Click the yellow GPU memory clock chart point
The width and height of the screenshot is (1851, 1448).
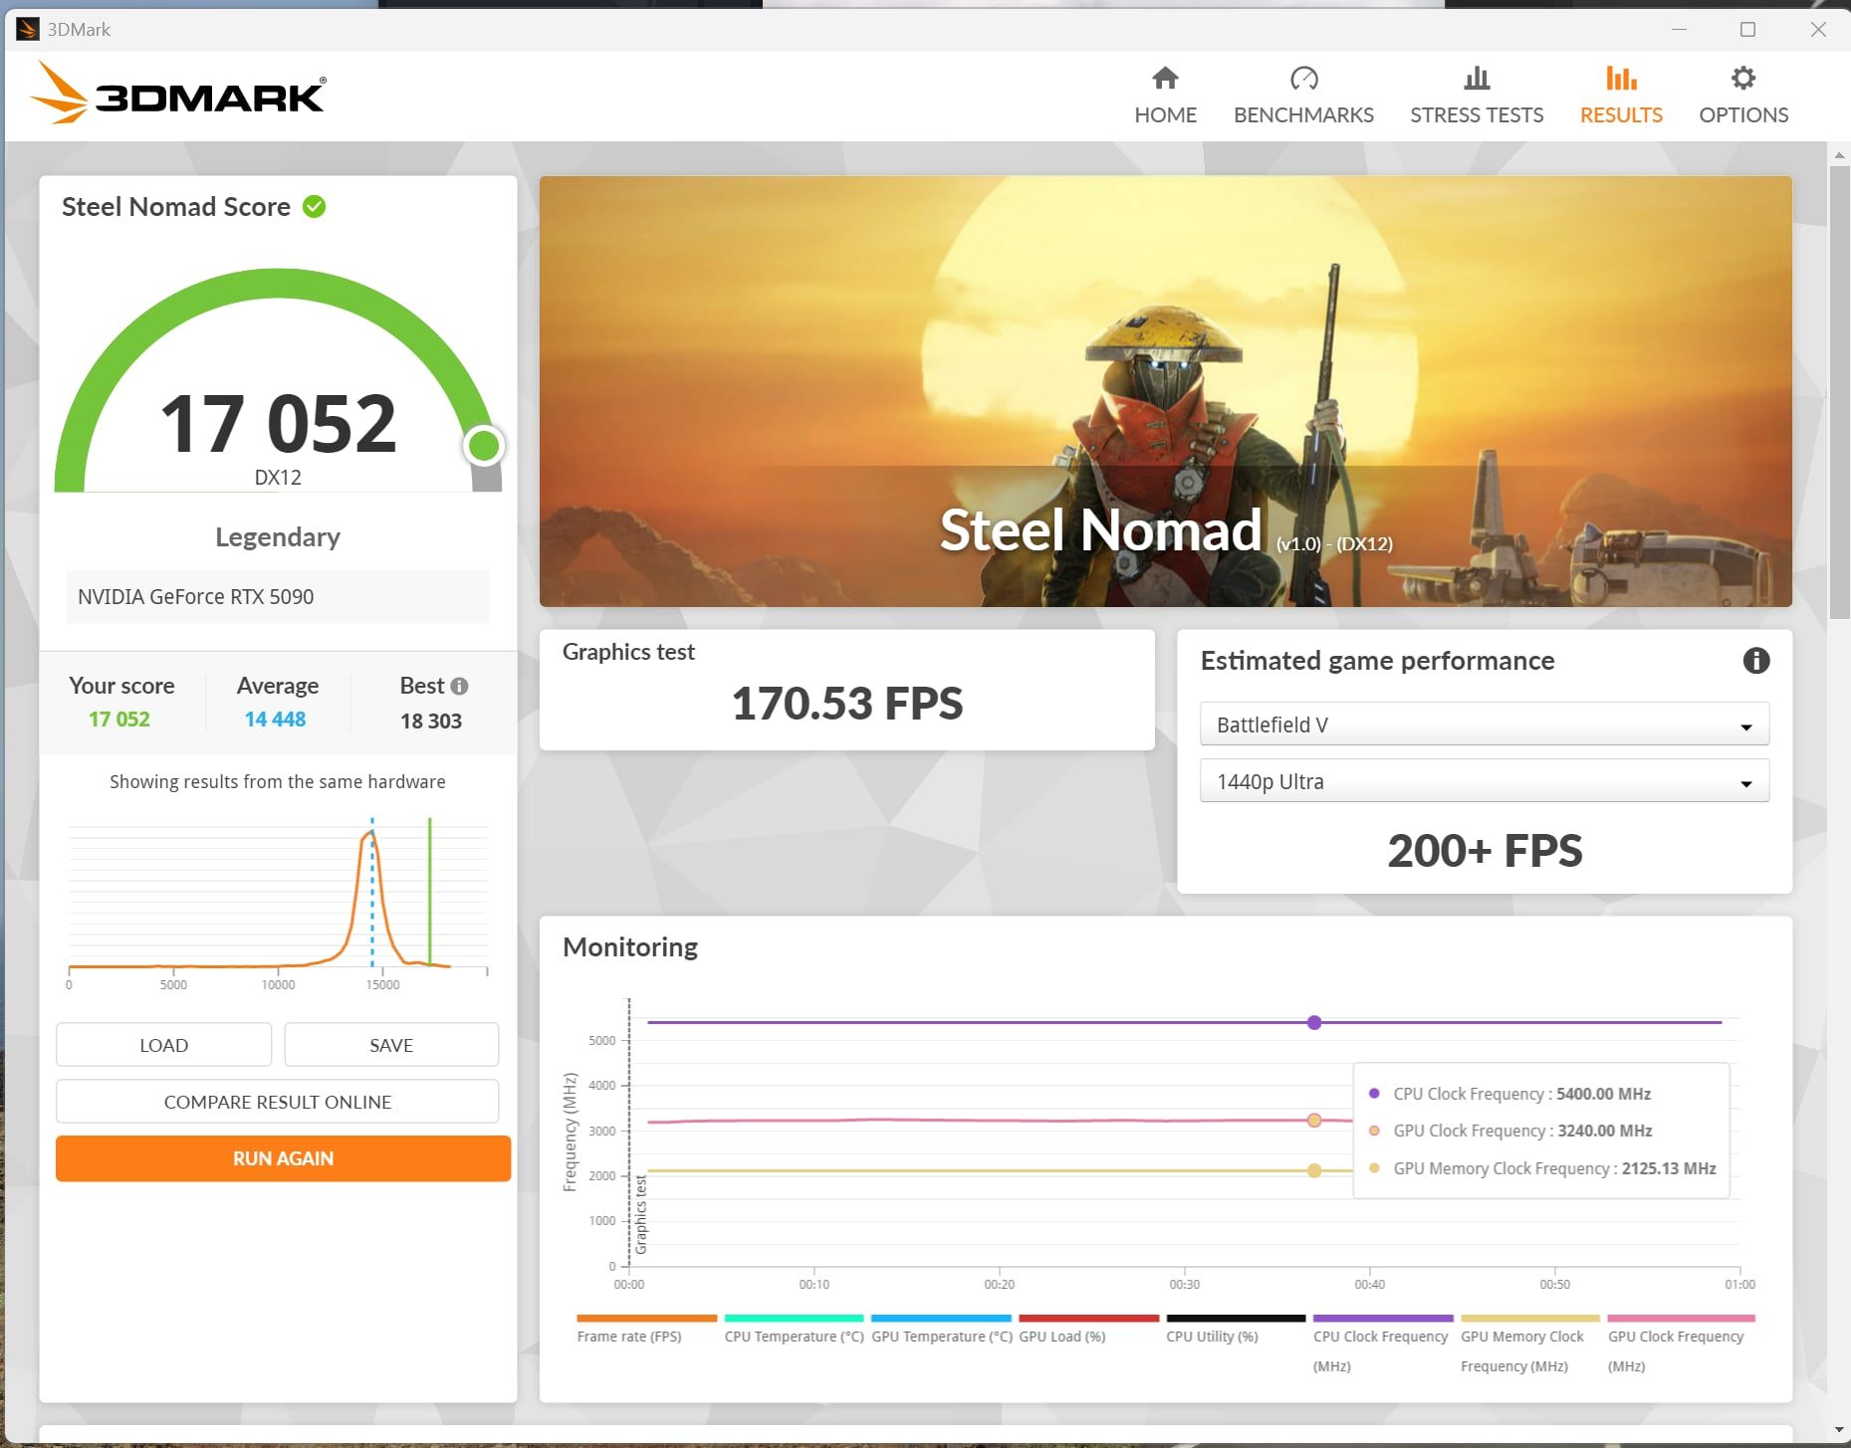1314,1170
